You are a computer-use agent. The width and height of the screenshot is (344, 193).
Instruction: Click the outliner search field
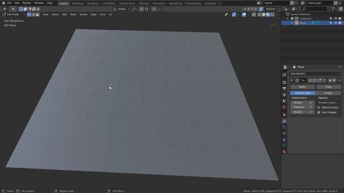(314, 9)
